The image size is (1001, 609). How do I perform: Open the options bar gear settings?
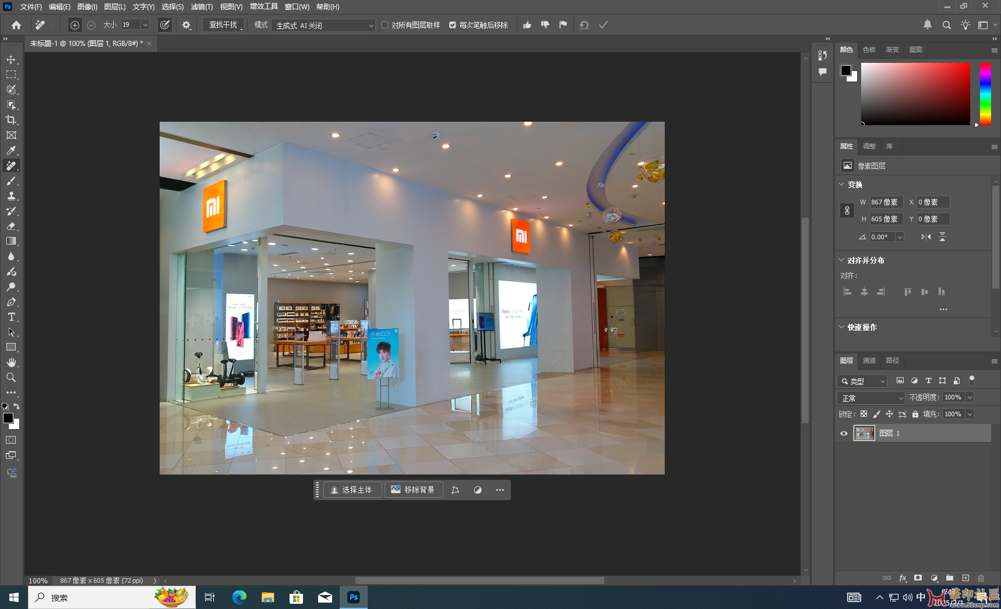186,25
